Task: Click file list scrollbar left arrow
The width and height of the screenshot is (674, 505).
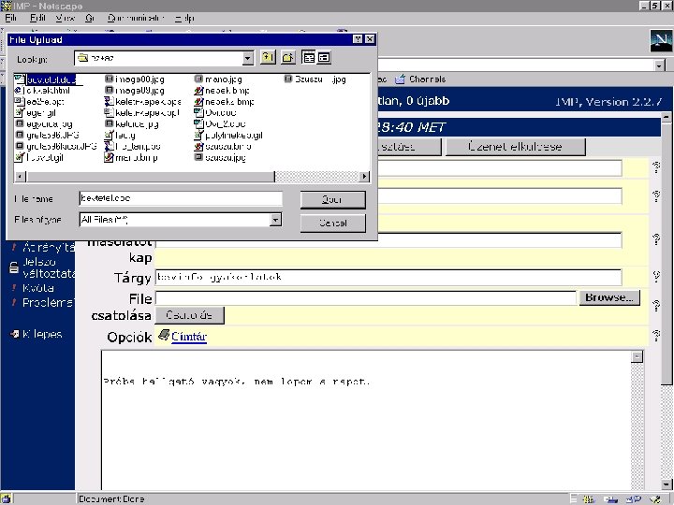Action: [x=21, y=177]
